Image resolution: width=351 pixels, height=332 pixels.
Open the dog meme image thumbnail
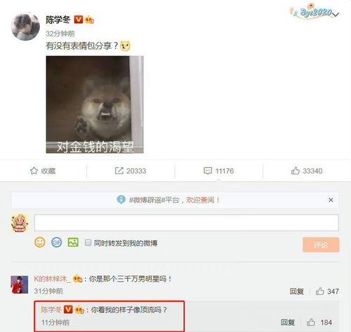point(95,105)
